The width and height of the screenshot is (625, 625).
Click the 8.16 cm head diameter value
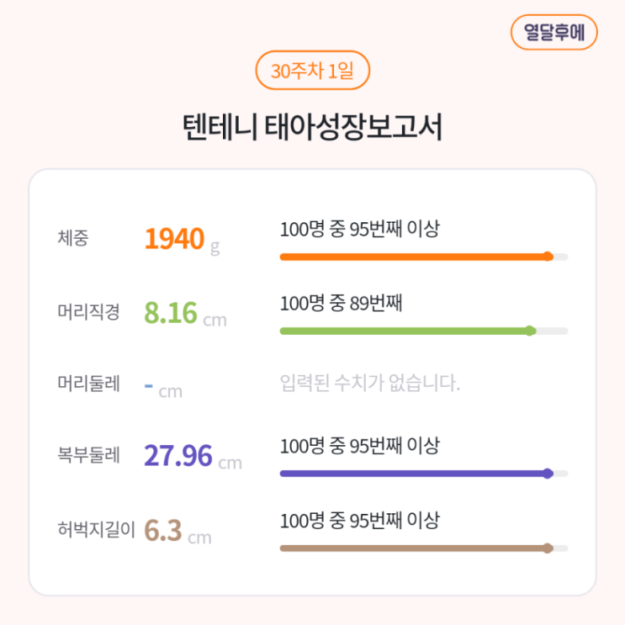pyautogui.click(x=185, y=314)
